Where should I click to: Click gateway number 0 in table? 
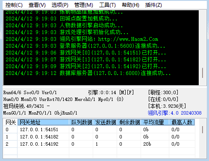7,129
